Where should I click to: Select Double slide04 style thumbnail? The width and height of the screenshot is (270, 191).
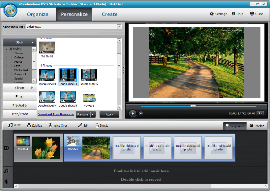(68, 77)
